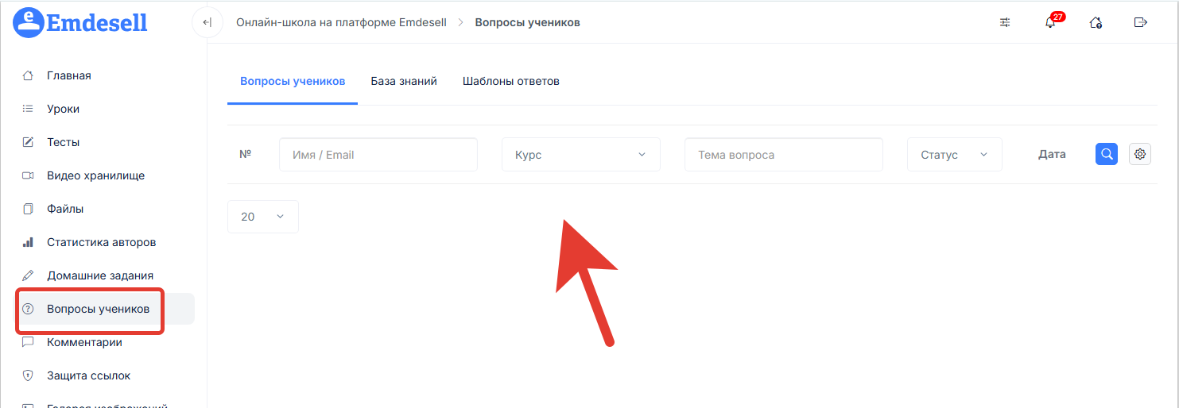Open the Статус dropdown filter
Screen dimensions: 1179x408
pos(954,155)
